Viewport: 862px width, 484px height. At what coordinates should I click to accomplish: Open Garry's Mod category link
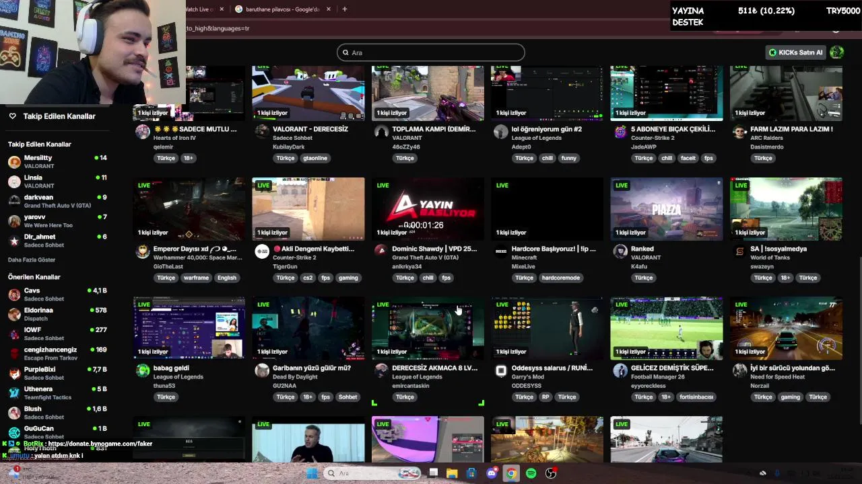click(x=527, y=377)
